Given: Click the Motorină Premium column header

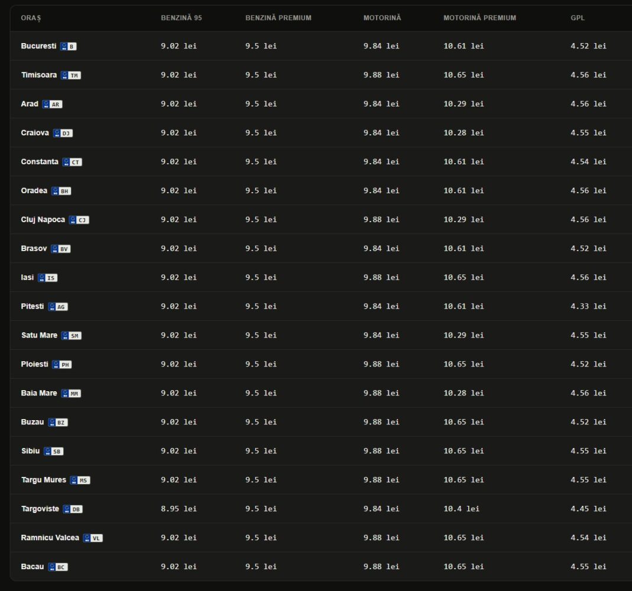Looking at the screenshot, I should tap(479, 18).
